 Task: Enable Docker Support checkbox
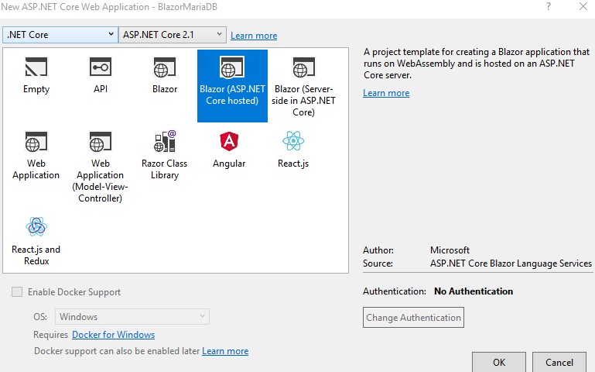(17, 292)
